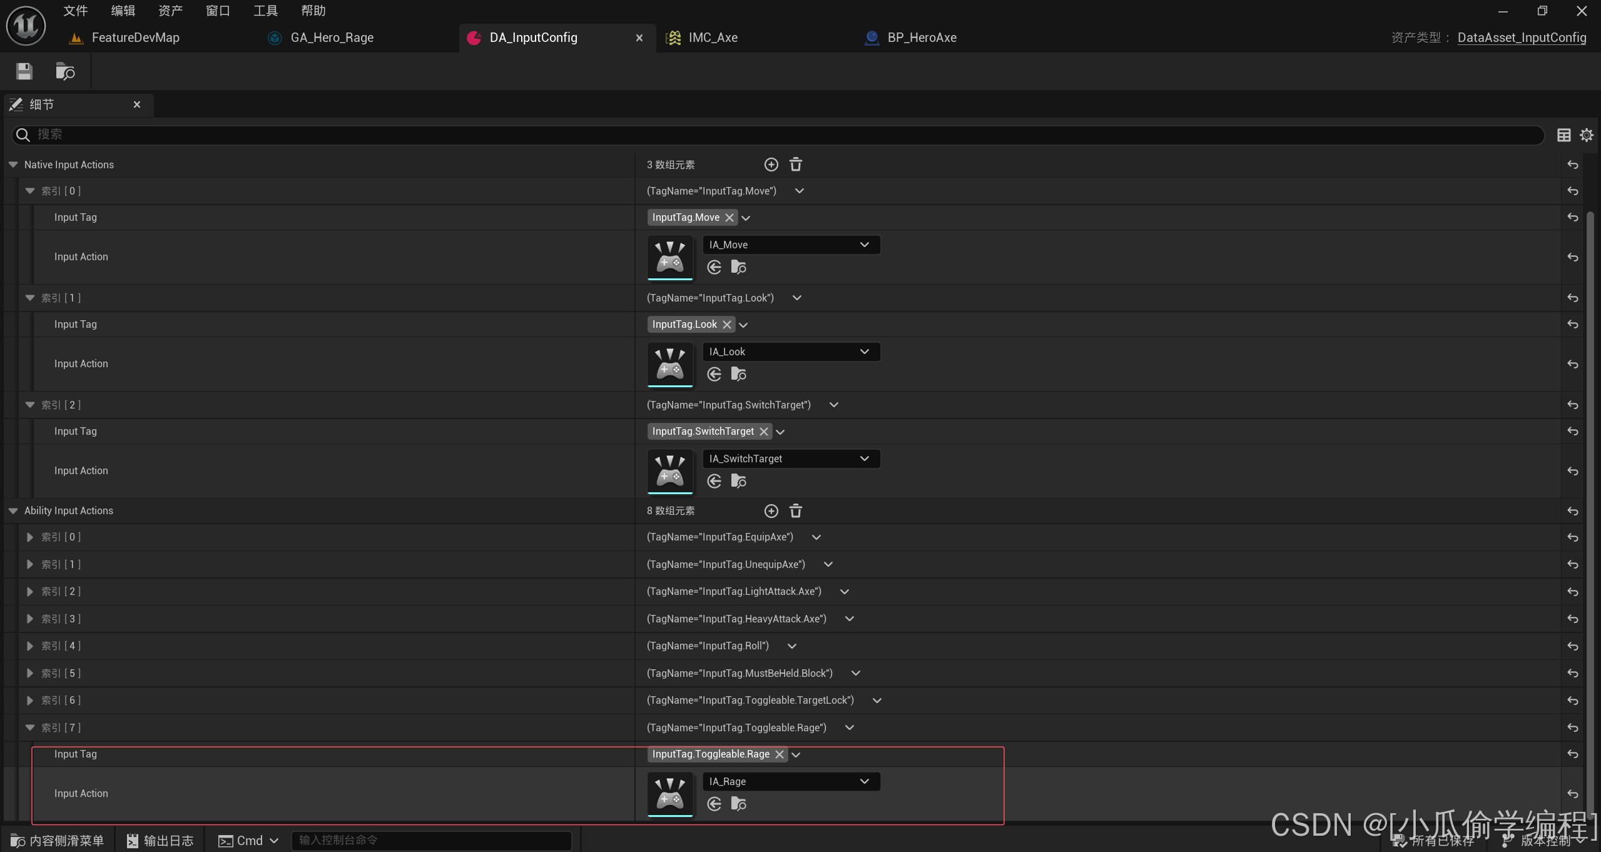Viewport: 1601px width, 852px height.
Task: Remove the InputTag.Look tag with X
Action: [727, 325]
